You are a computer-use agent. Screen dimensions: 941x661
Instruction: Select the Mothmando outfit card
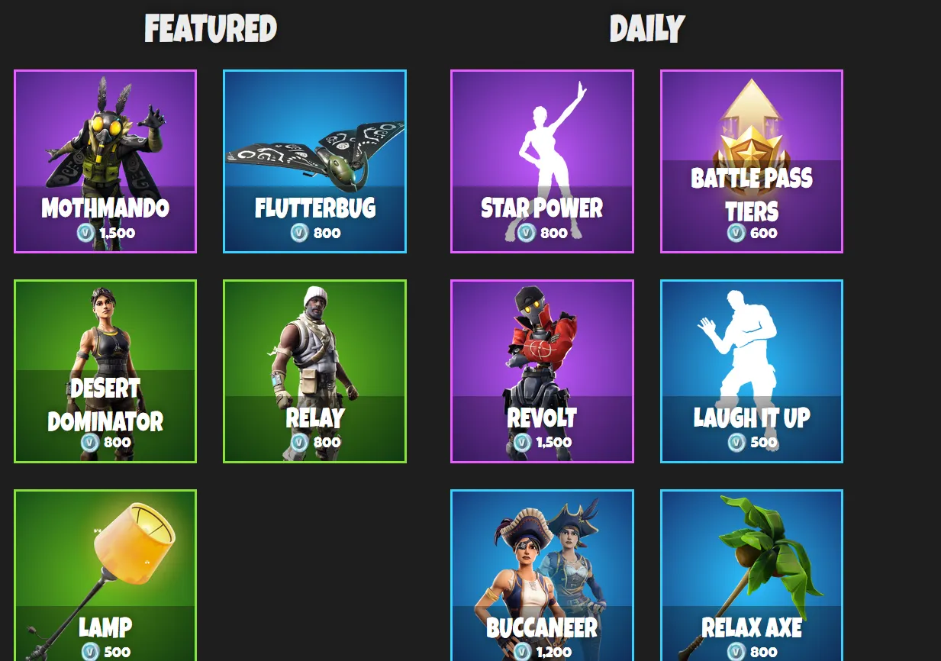tap(105, 161)
